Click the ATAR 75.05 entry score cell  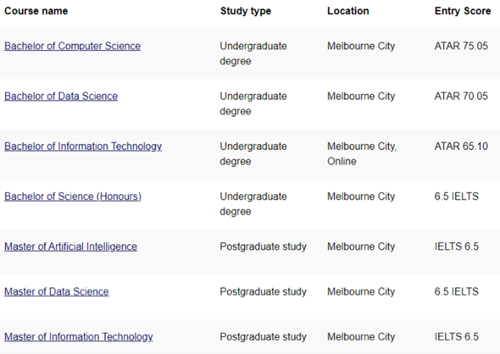pyautogui.click(x=461, y=46)
